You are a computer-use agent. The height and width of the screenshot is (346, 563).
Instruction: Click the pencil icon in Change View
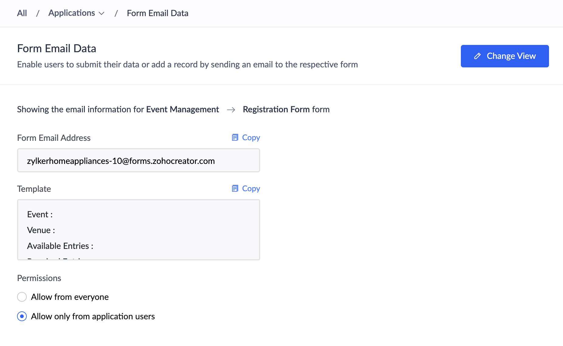coord(477,56)
